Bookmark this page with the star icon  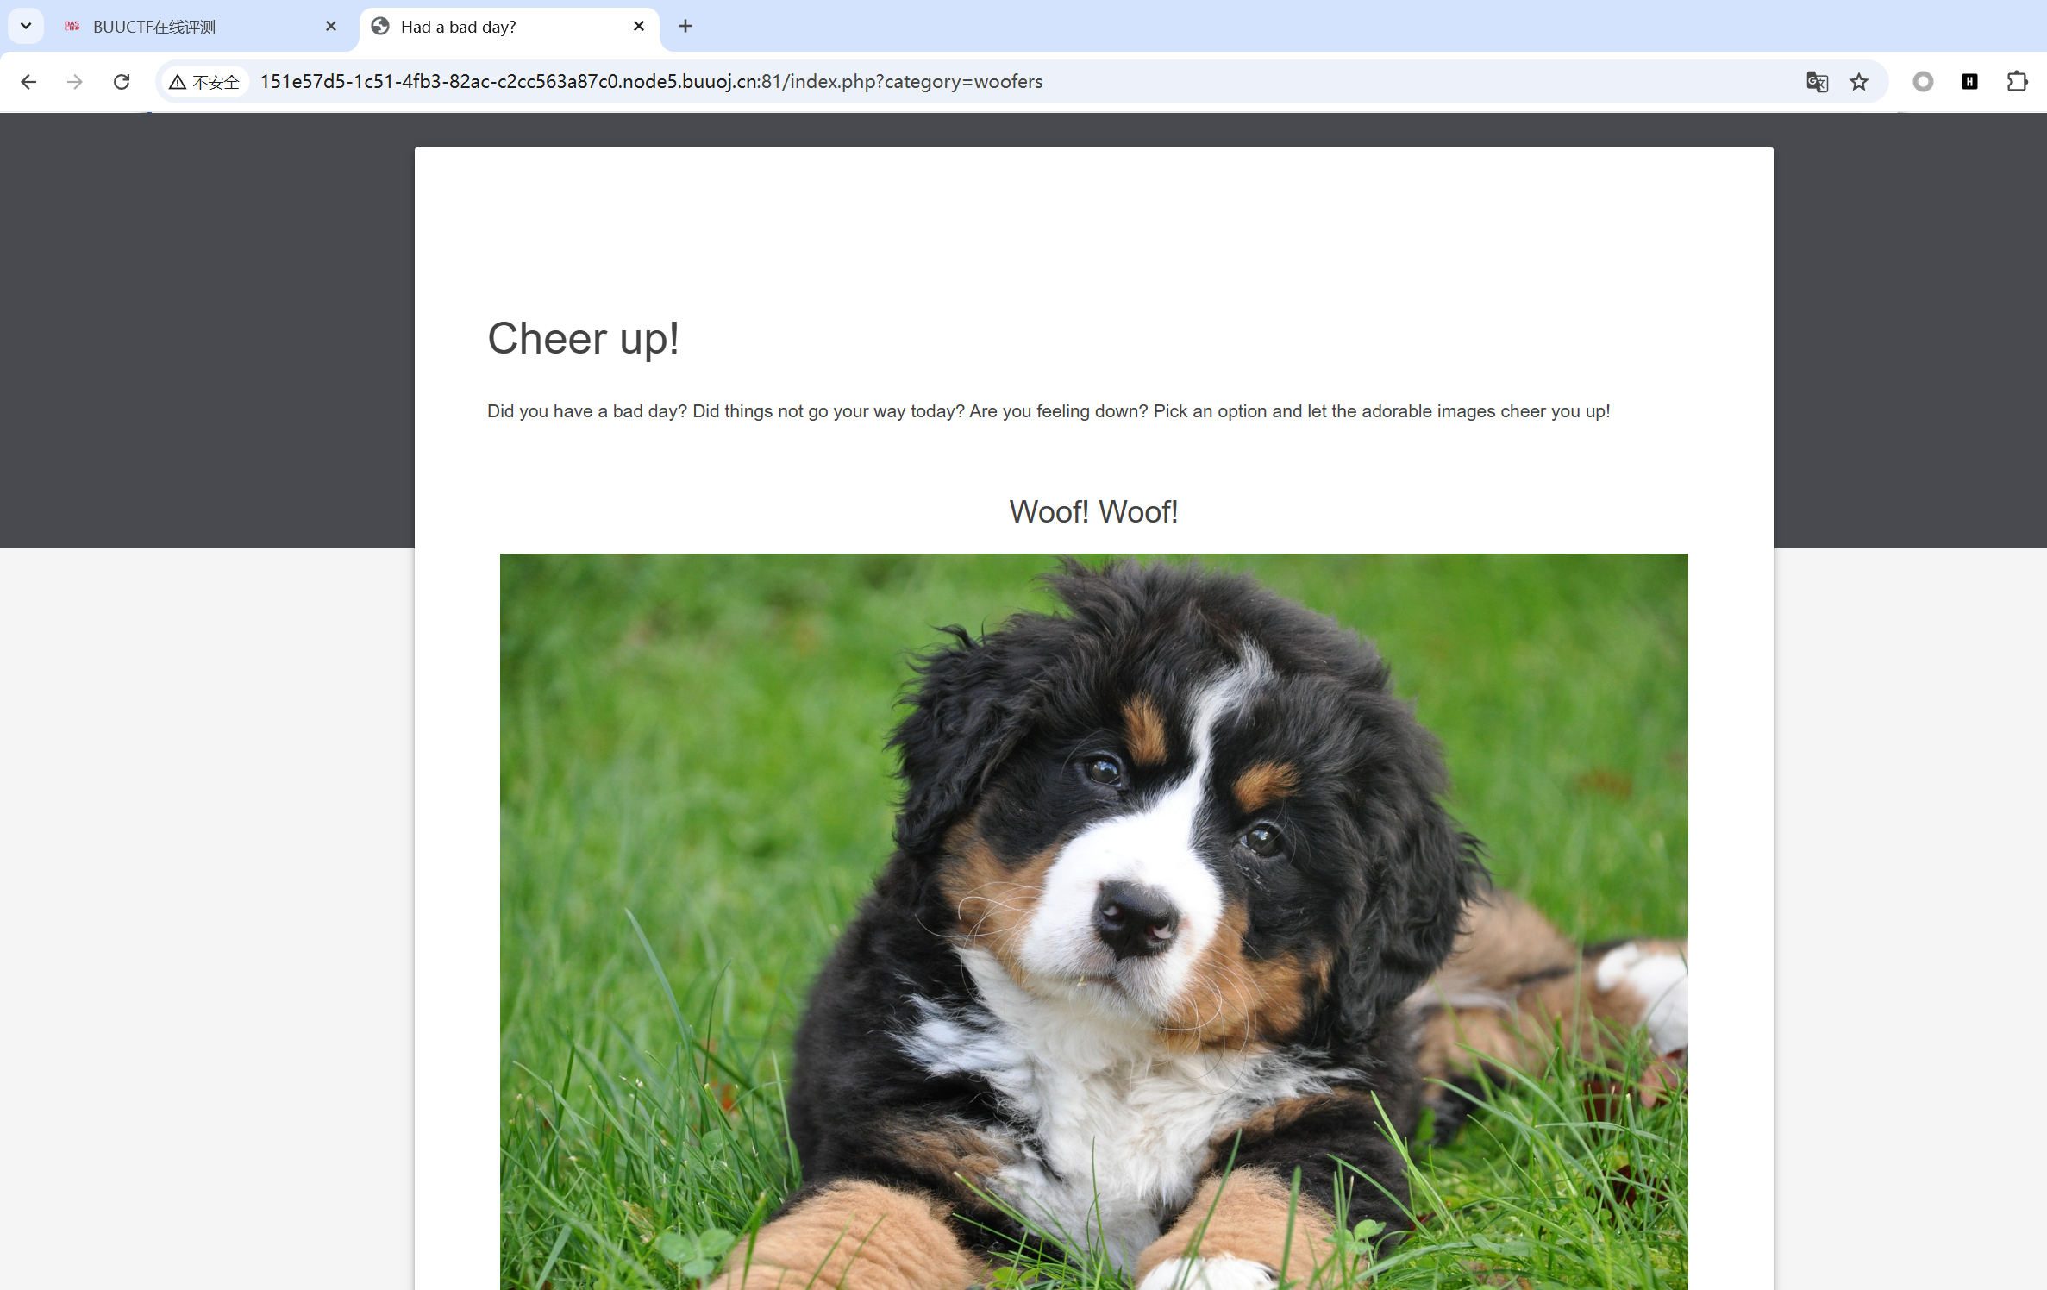[1859, 82]
